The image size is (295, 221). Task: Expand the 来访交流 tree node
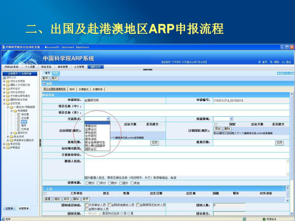[4, 144]
